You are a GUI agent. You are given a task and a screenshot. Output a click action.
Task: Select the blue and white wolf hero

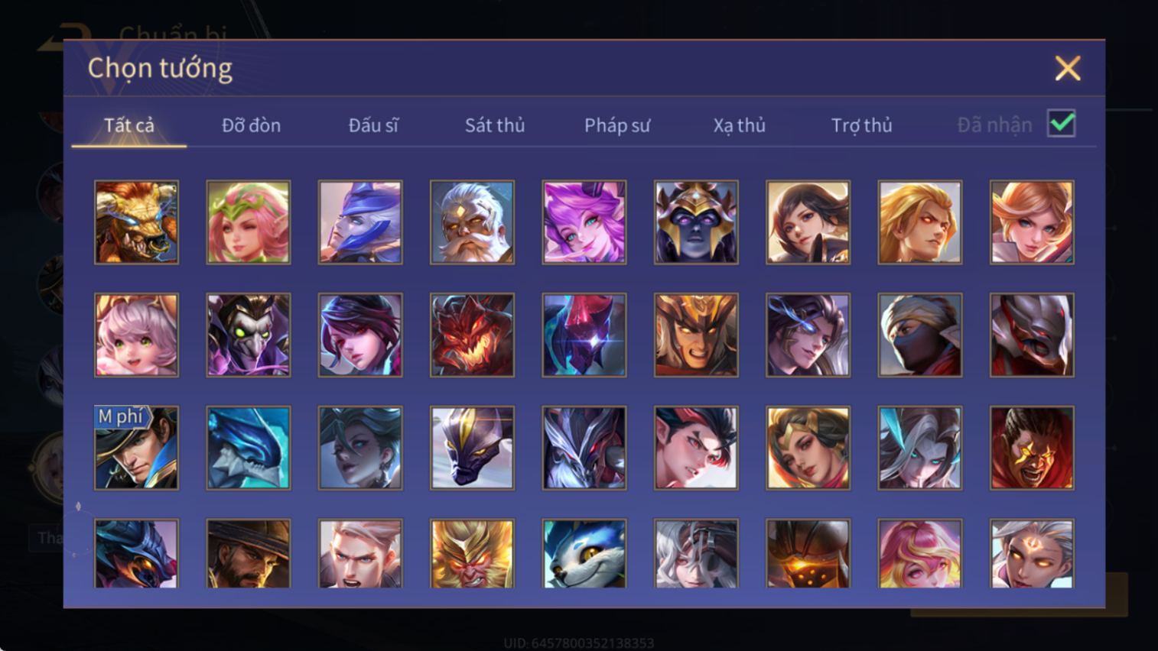pyautogui.click(x=584, y=554)
